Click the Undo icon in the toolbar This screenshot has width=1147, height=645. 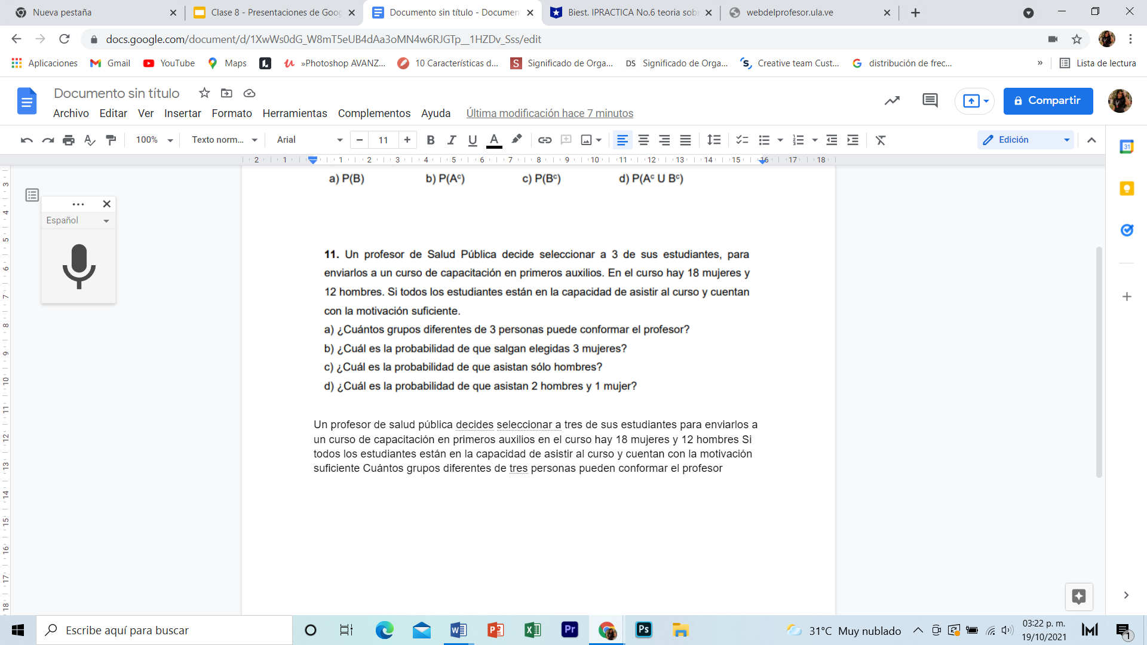pyautogui.click(x=26, y=140)
